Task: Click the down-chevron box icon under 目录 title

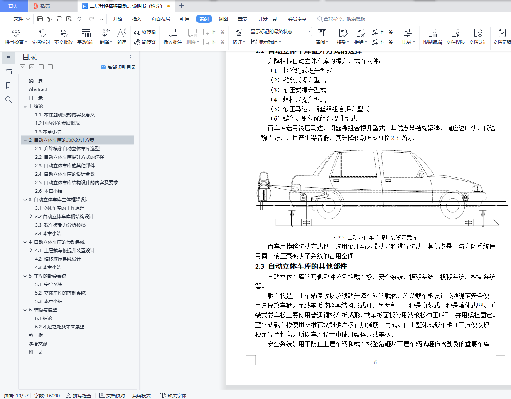Action: point(23,67)
